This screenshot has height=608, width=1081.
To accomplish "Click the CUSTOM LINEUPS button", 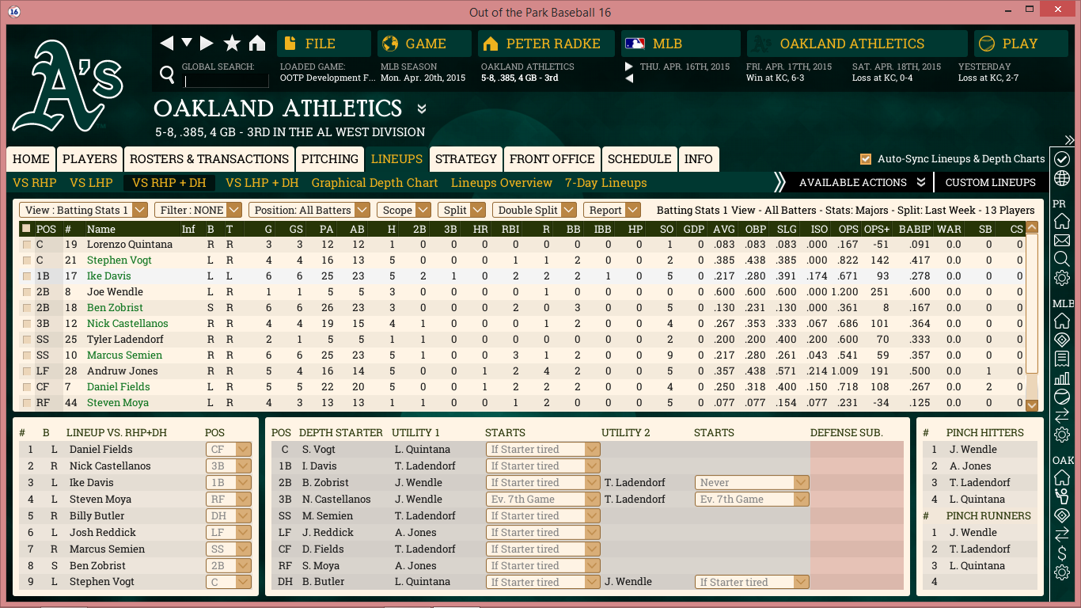I will [990, 183].
